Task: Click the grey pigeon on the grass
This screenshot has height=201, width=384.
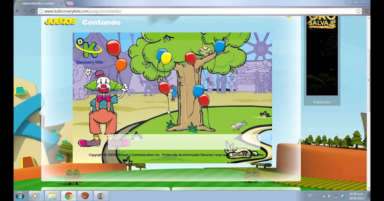Action: [239, 125]
